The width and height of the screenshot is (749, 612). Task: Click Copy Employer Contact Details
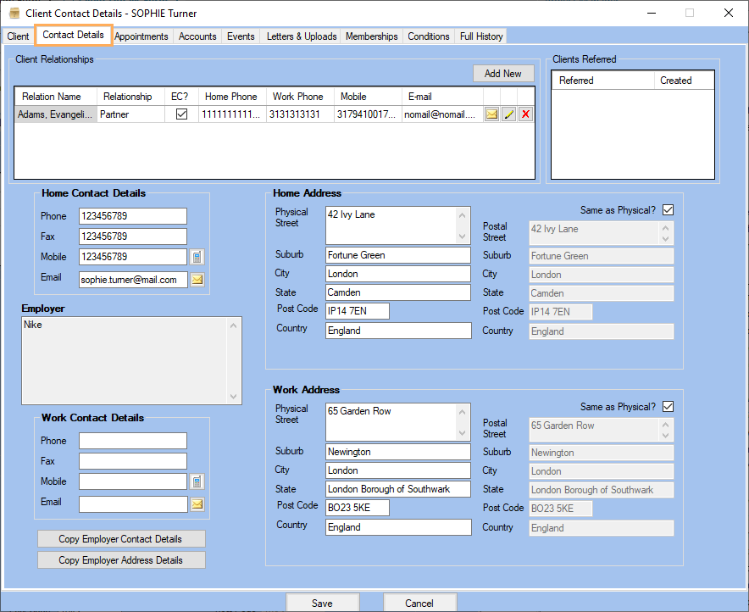point(120,538)
